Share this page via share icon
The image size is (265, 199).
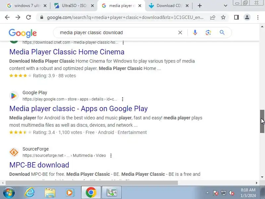coord(213,17)
